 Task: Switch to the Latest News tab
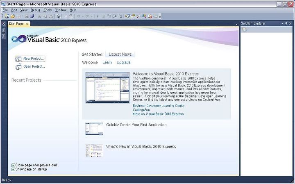(120, 54)
